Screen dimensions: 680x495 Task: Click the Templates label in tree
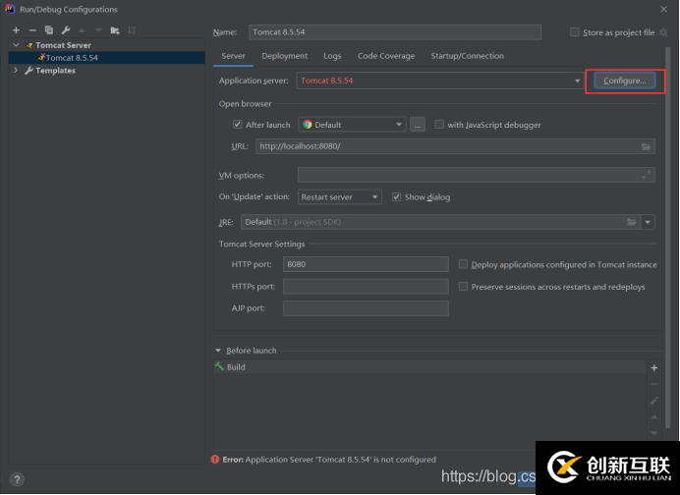[x=55, y=70]
